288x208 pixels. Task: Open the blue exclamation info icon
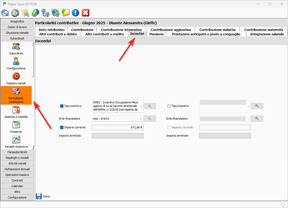[75, 13]
